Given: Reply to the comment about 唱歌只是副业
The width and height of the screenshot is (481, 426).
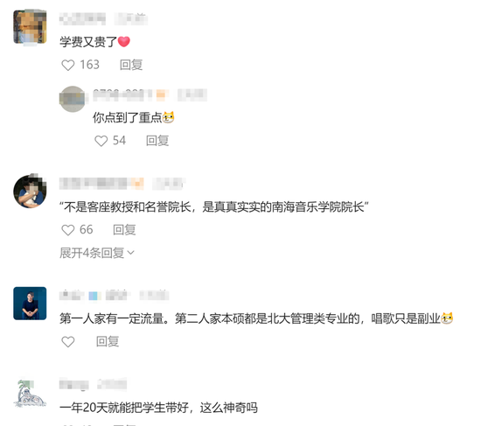Looking at the screenshot, I should click(108, 342).
